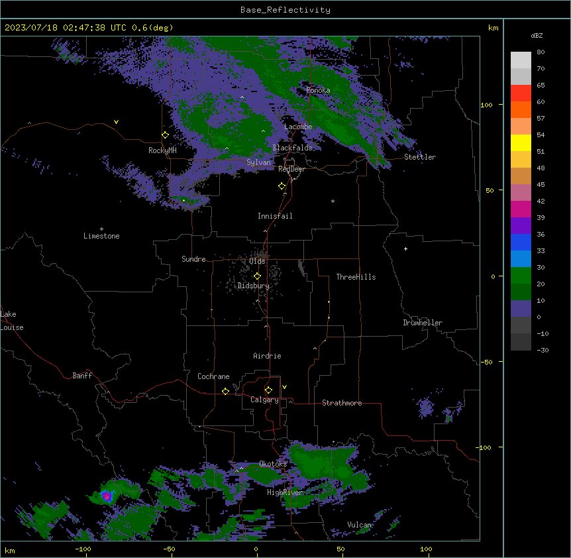Click the yellow diamond marker near Cochrane
Viewport: 571px width, 558px height.
point(225,391)
